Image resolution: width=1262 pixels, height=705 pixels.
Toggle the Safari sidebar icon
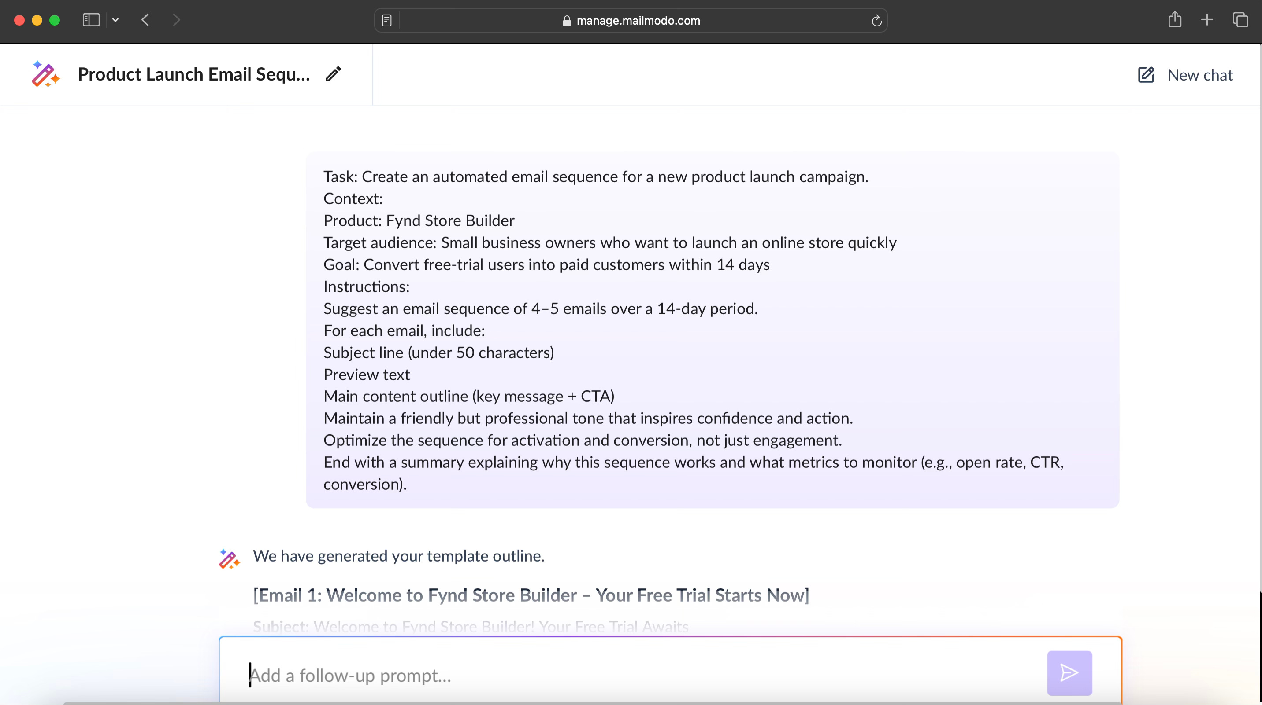coord(91,20)
